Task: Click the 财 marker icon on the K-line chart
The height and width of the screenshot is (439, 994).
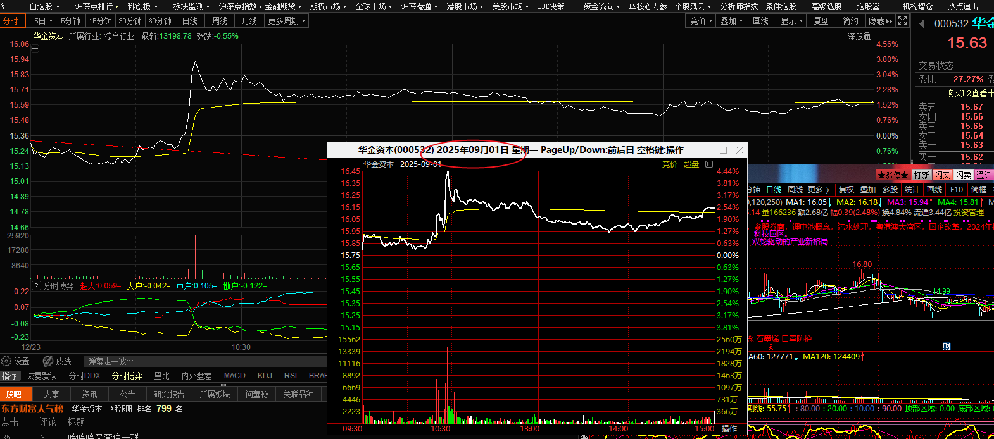Action: [947, 346]
